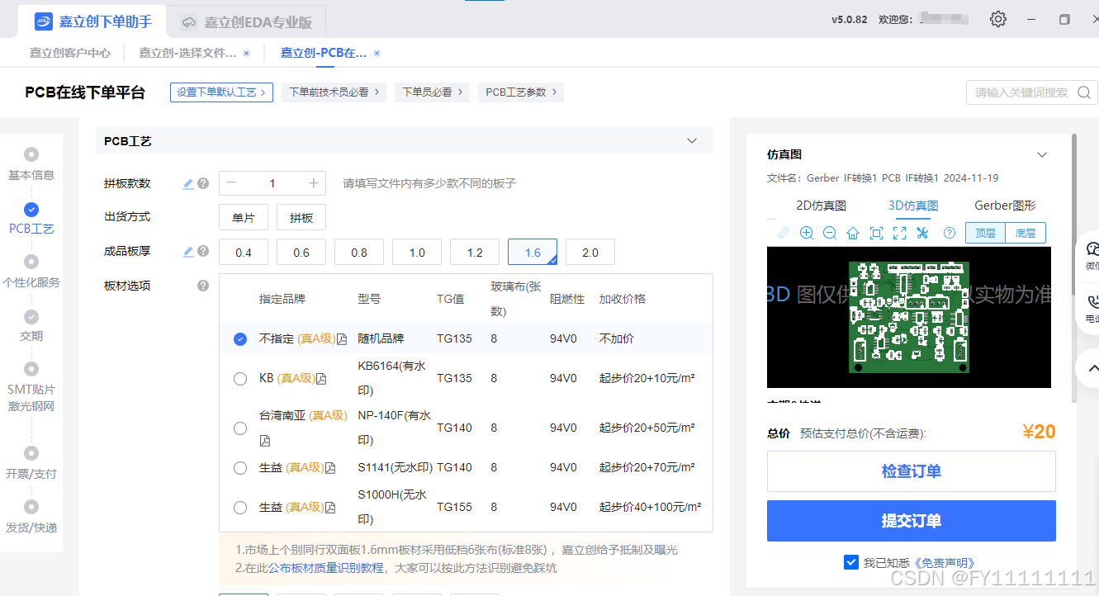Click the scroll-to-top arrow button
The height and width of the screenshot is (596, 1099).
point(1092,368)
